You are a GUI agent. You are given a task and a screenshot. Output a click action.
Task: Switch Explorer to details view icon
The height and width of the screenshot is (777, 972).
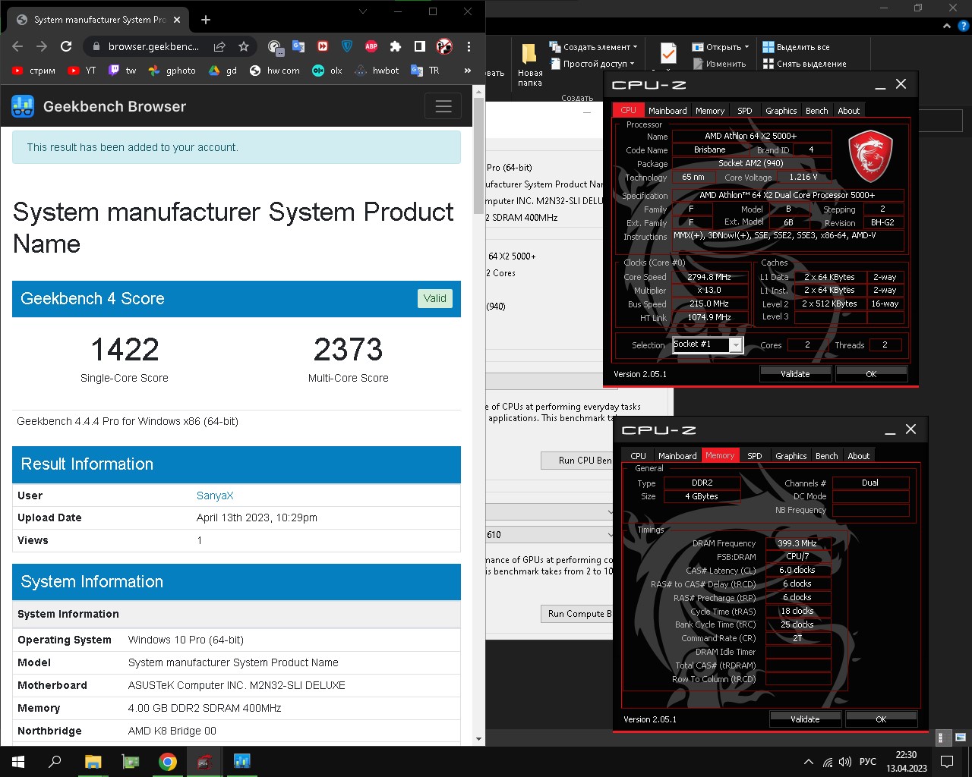pos(942,737)
